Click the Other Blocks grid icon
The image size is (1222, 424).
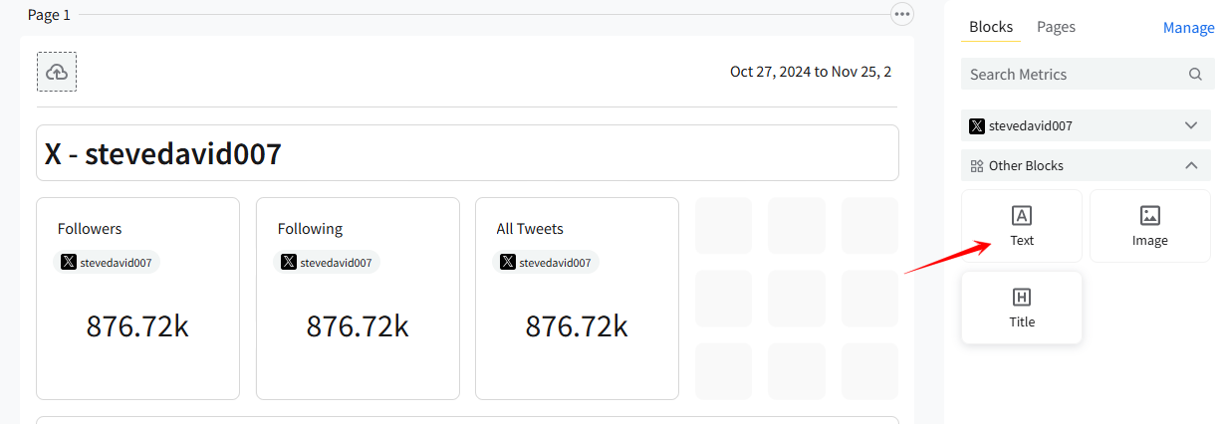977,166
